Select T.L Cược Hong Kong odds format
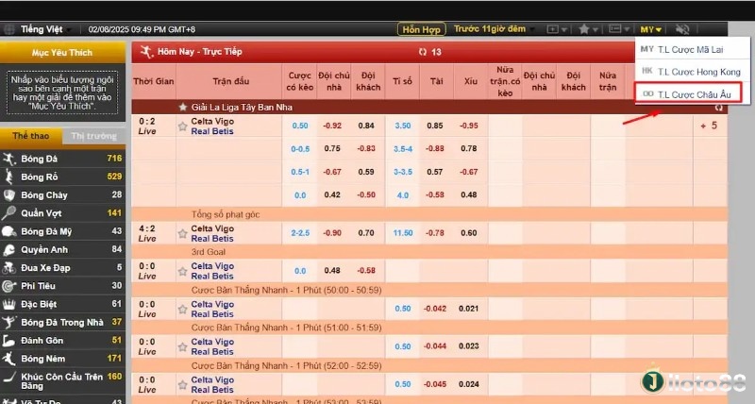 [x=693, y=72]
